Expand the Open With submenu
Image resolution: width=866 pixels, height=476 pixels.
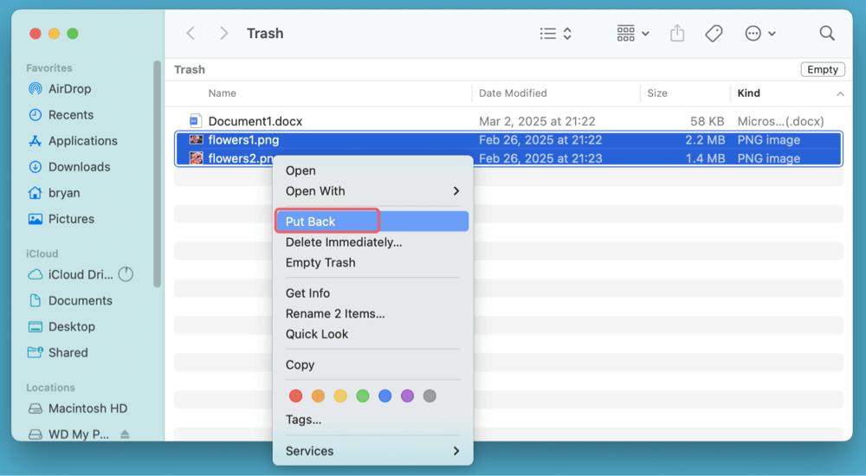372,191
